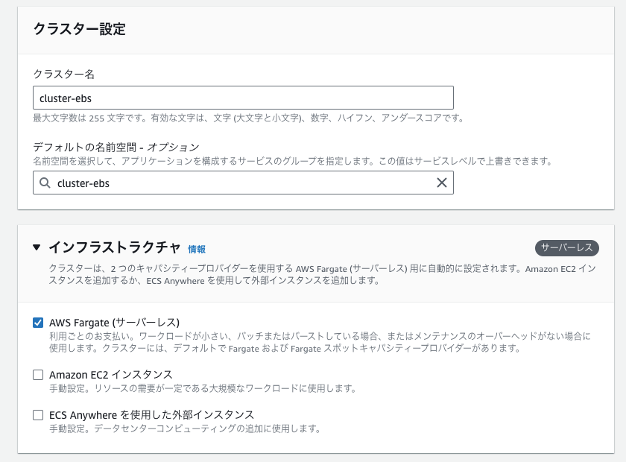Enable ECS Anywhere external instances checkbox
This screenshot has height=462, width=626.
[38, 415]
